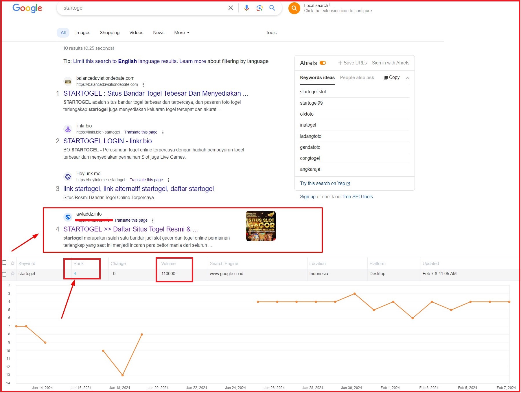Click rank value 4 in table
Viewport: 521px width, 393px height.
tap(75, 274)
